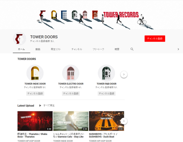The image size is (183, 142).
Task: Subscribe to TOWER INDIE DOOR channel
Action: point(35,93)
